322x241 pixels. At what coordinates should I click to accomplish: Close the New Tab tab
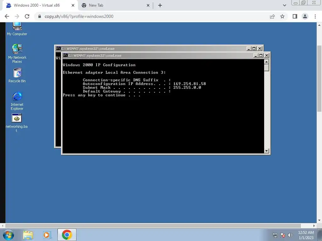(x=148, y=6)
